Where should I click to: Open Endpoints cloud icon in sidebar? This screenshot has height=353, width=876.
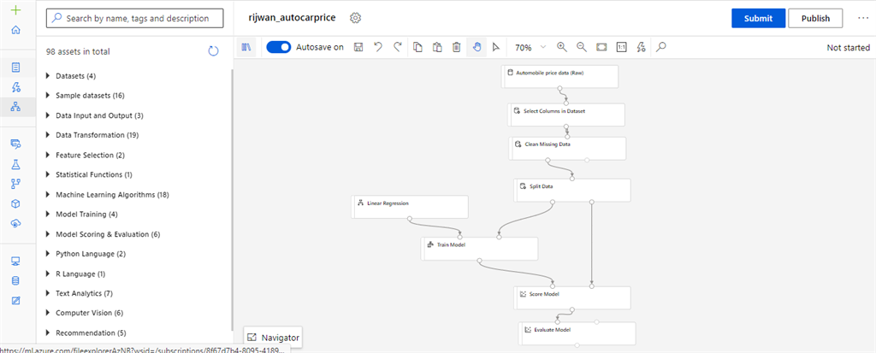tap(16, 223)
